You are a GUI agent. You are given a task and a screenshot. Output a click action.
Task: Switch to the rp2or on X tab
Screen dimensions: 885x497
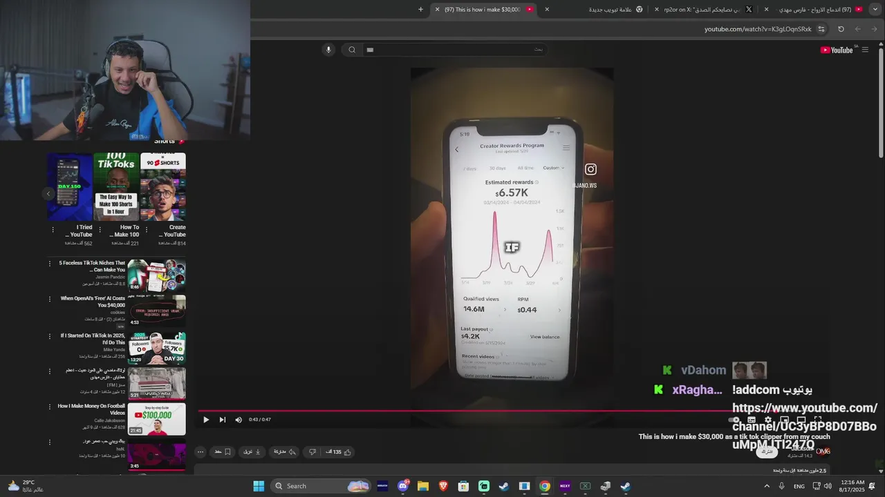tap(709, 10)
